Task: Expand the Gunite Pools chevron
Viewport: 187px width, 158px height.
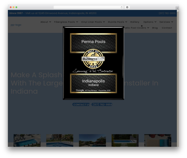Action: coord(126,22)
